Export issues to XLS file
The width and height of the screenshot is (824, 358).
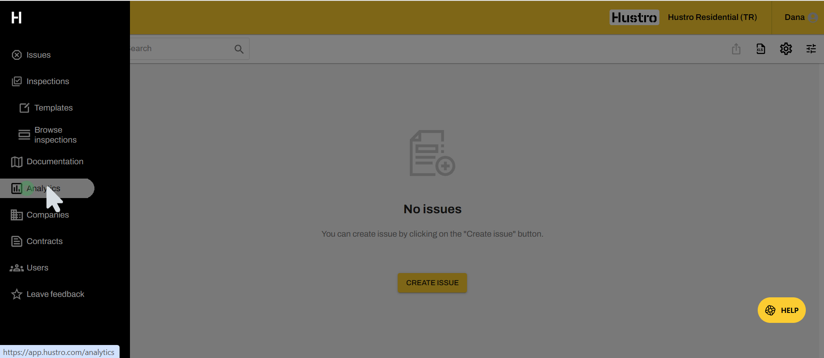pyautogui.click(x=761, y=49)
